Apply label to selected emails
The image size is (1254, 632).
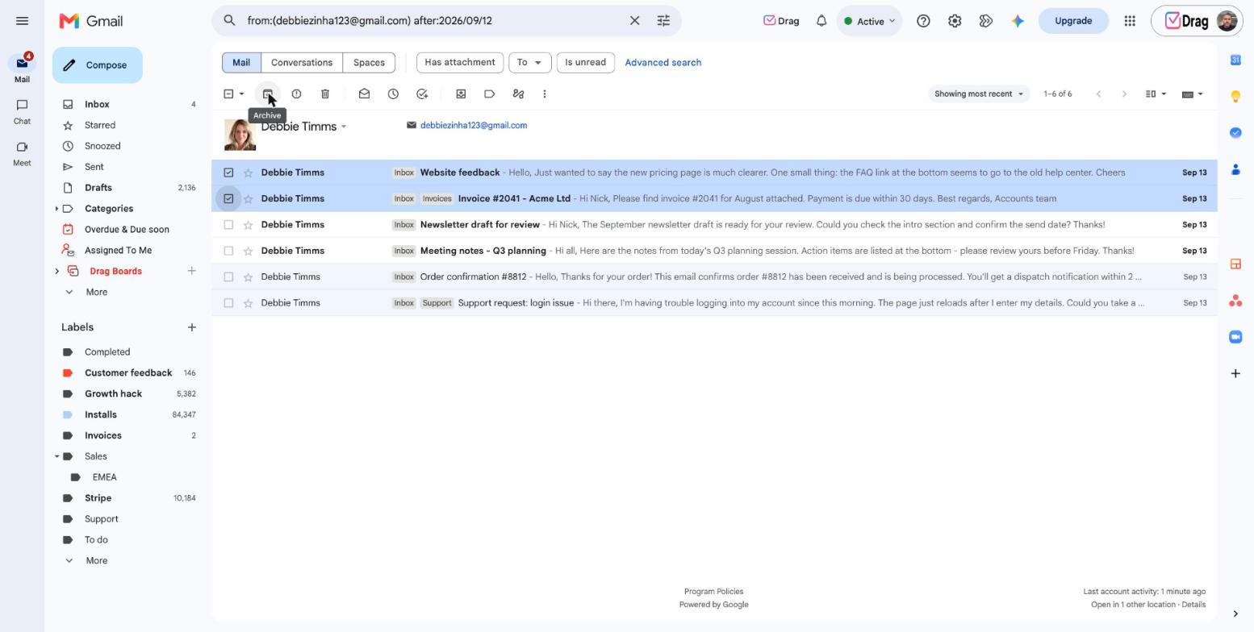(489, 94)
